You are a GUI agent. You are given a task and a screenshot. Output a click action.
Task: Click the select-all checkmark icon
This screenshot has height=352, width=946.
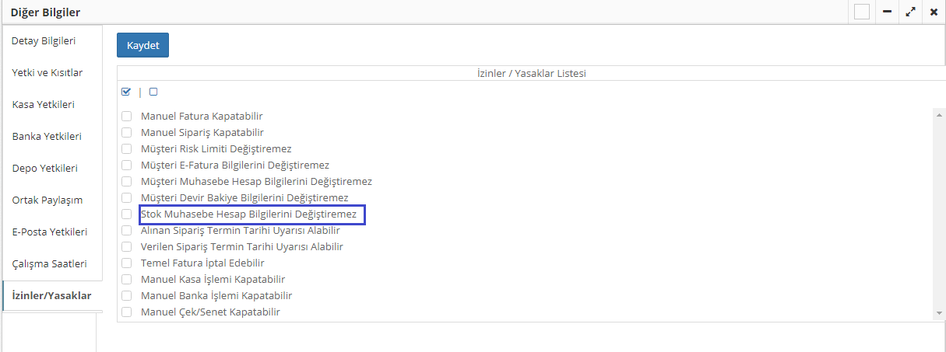[126, 92]
